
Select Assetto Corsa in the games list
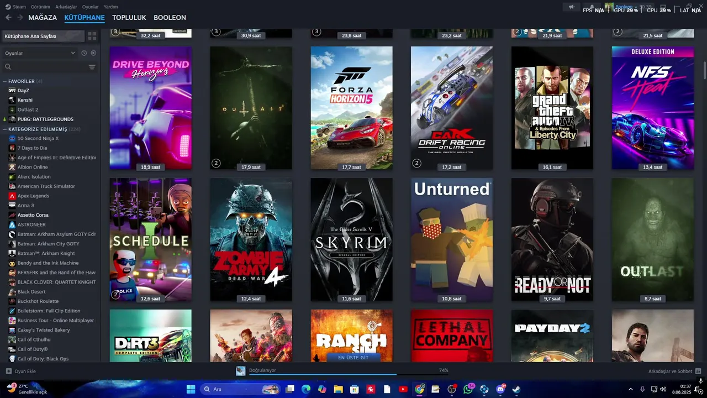point(33,215)
